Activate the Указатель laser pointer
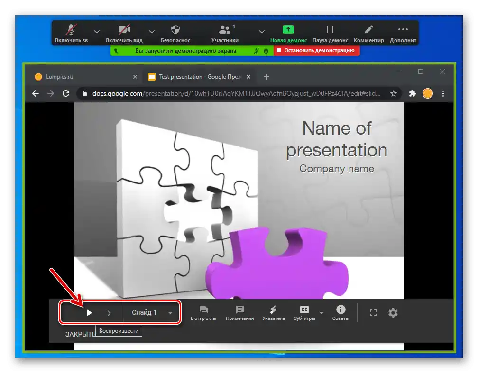478x373 pixels. [274, 313]
